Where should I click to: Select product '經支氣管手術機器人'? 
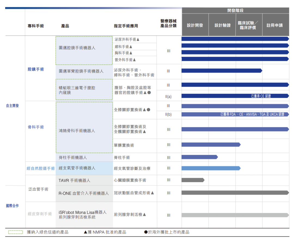[x=77, y=168]
